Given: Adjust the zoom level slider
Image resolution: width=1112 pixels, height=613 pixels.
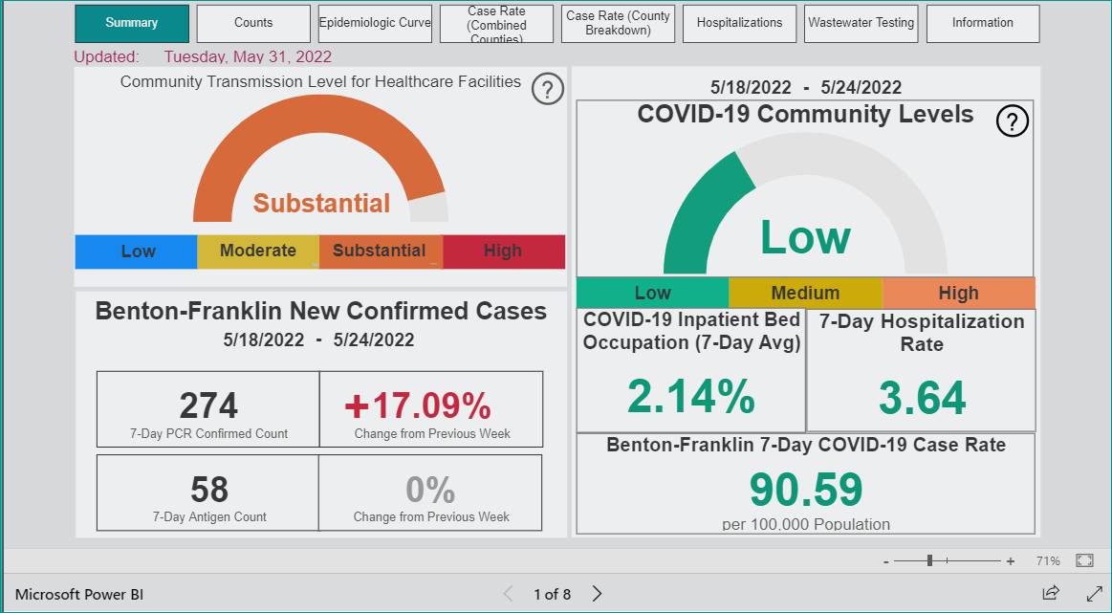Looking at the screenshot, I should point(929,560).
